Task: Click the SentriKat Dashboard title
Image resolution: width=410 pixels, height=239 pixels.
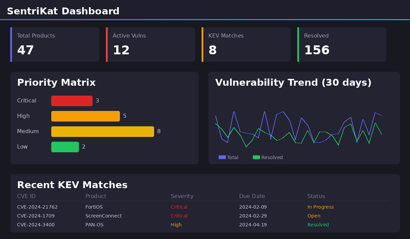Action: [63, 11]
